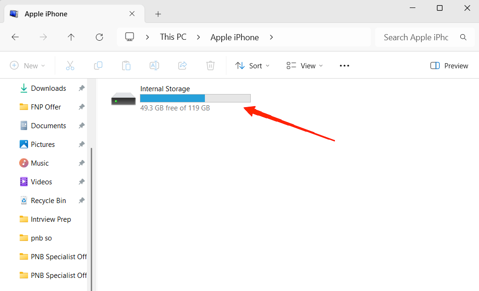Close the File Explorer window

tap(467, 8)
